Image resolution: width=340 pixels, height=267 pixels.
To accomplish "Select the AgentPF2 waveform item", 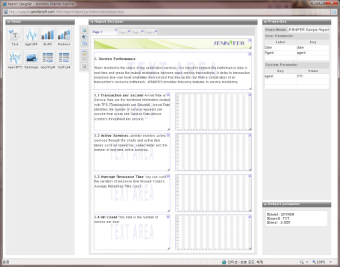I will (15, 57).
